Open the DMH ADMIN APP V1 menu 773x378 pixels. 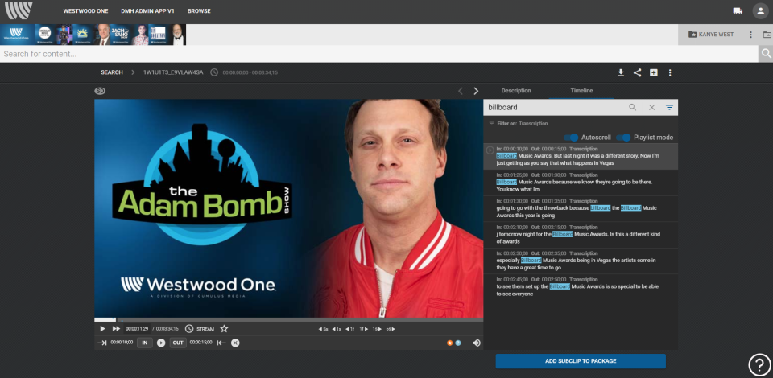(147, 10)
